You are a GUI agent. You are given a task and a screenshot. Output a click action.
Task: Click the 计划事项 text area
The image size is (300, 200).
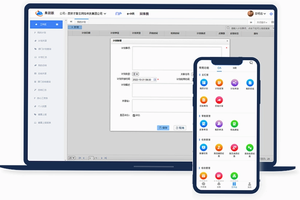click(177, 58)
